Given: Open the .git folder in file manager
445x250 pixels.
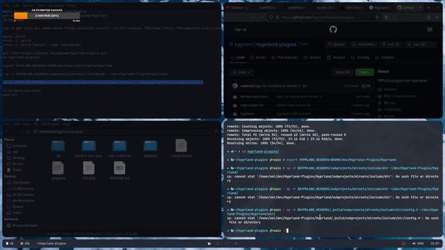Looking at the screenshot, I should (58, 149).
